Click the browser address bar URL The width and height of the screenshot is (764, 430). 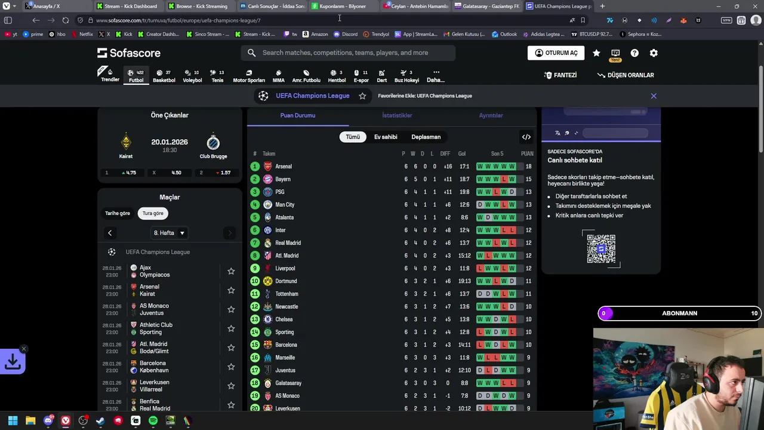pyautogui.click(x=178, y=20)
